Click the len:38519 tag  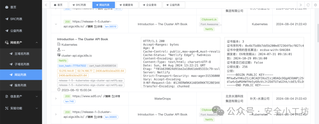(x=111, y=27)
